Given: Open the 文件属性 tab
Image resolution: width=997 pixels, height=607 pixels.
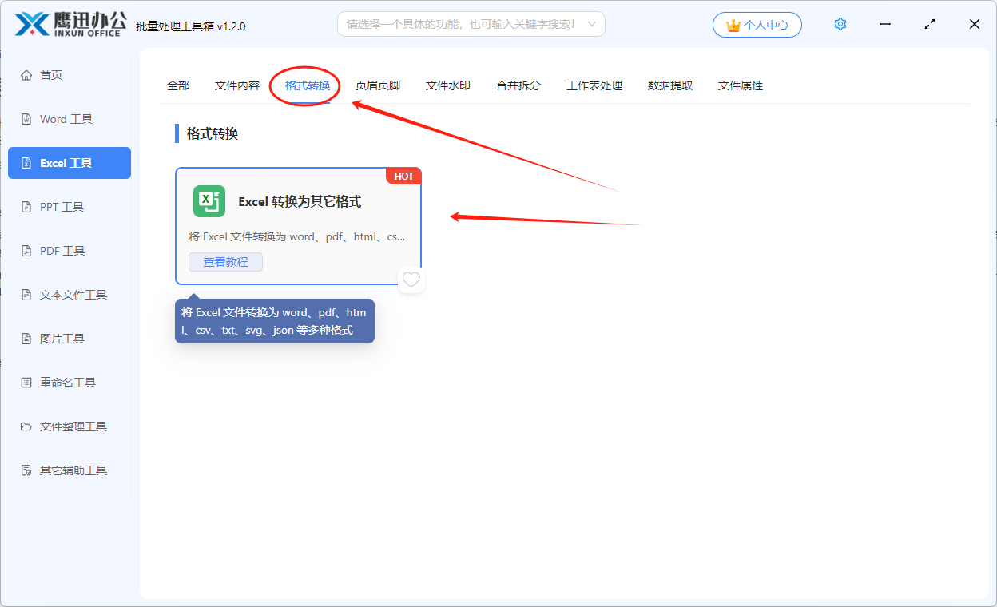Looking at the screenshot, I should 741,85.
